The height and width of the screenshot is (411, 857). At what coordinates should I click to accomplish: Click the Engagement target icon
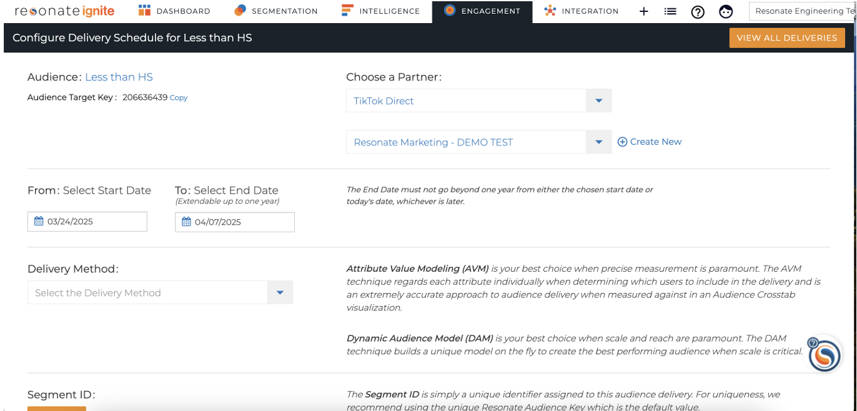click(450, 11)
